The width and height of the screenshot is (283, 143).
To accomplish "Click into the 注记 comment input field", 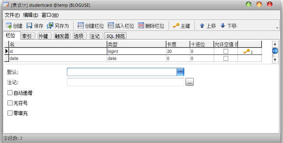I will pyautogui.click(x=126, y=82).
